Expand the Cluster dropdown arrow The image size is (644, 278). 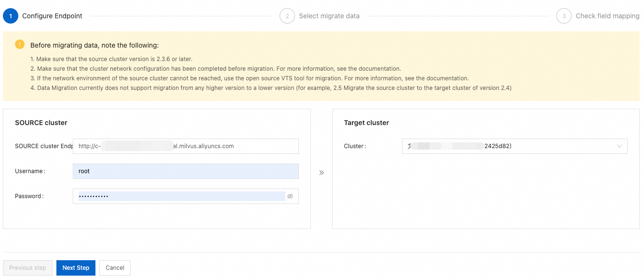(619, 146)
